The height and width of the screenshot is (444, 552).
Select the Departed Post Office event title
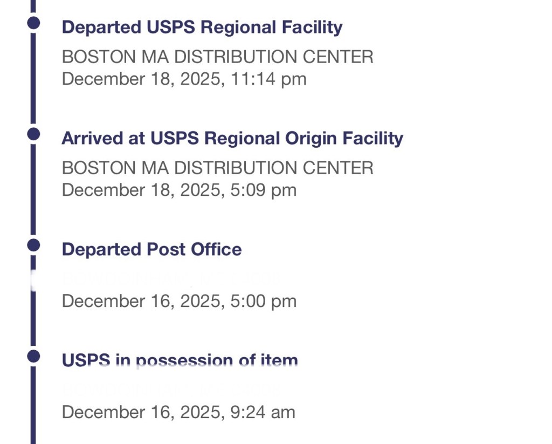[151, 249]
